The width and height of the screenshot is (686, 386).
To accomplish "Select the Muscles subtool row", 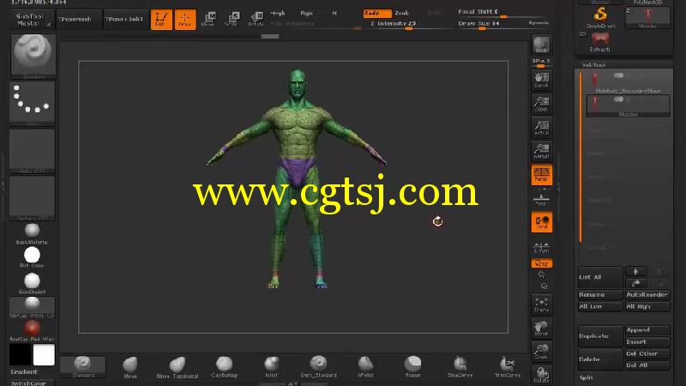I will point(628,106).
